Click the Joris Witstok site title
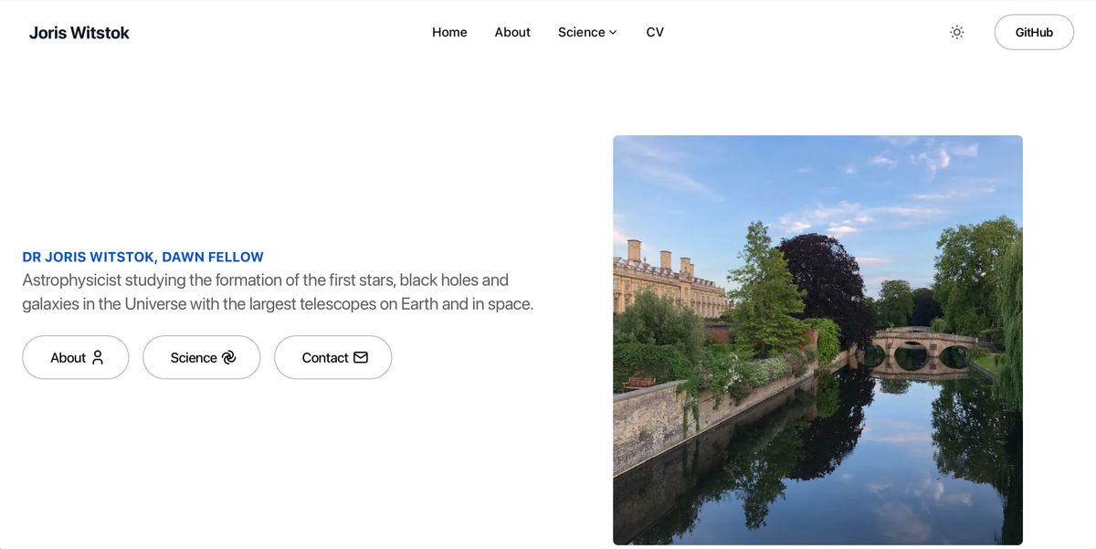 pyautogui.click(x=79, y=32)
